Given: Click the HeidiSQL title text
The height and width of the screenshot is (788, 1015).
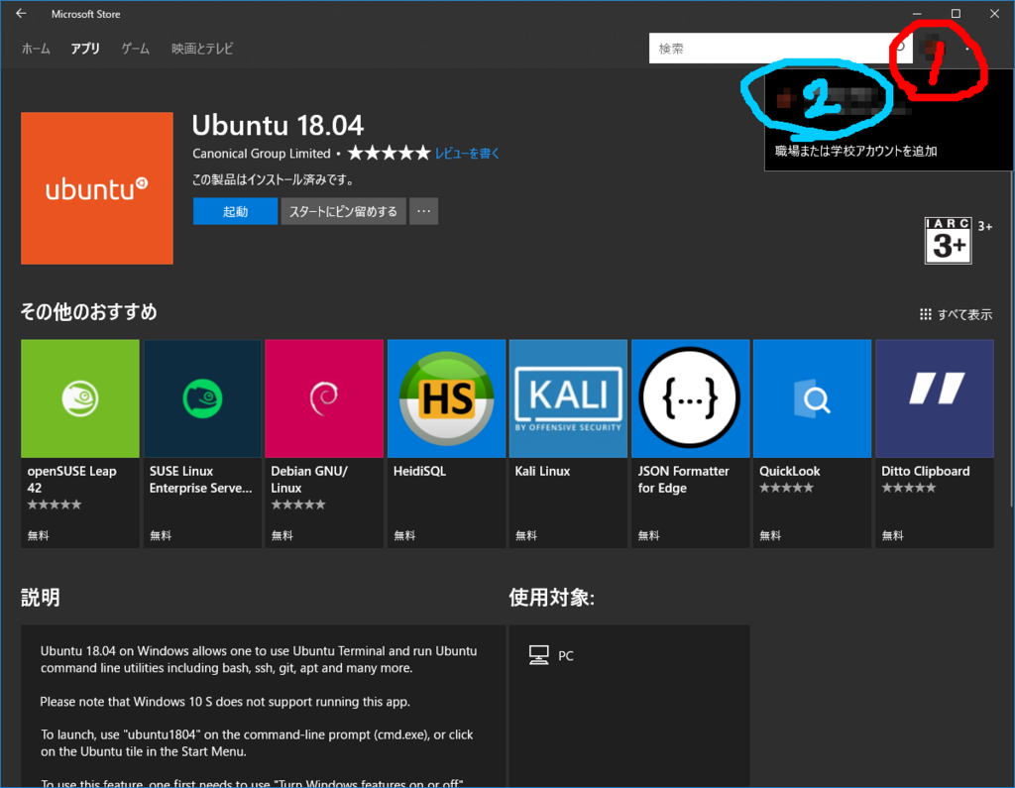Looking at the screenshot, I should click(x=419, y=472).
